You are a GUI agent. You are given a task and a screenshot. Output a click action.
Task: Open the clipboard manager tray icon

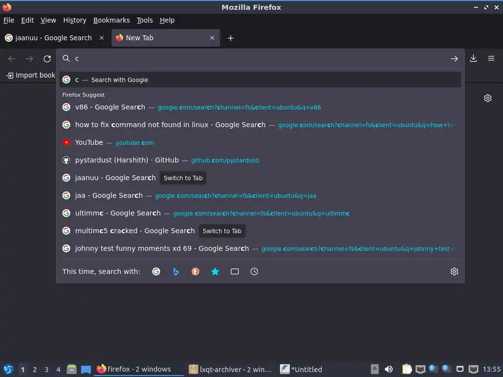[x=407, y=369]
